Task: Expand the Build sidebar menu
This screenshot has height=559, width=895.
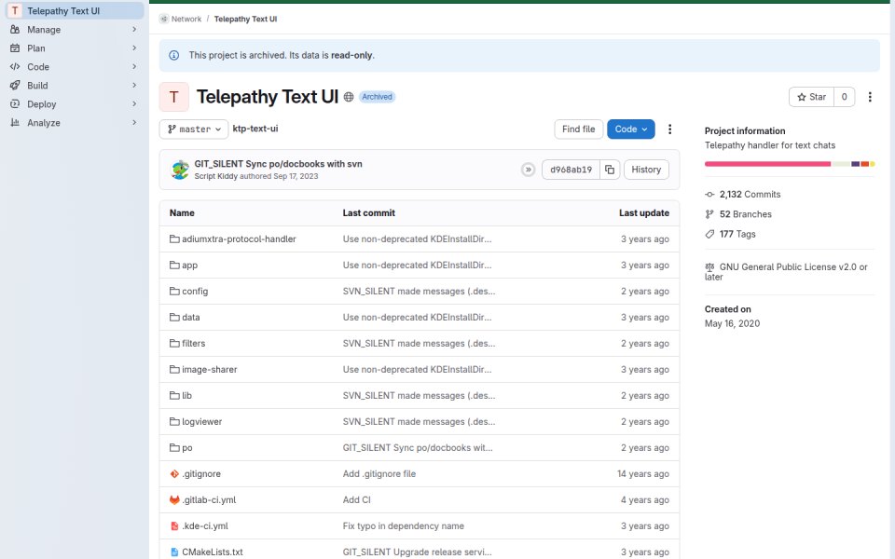Action: tap(75, 86)
